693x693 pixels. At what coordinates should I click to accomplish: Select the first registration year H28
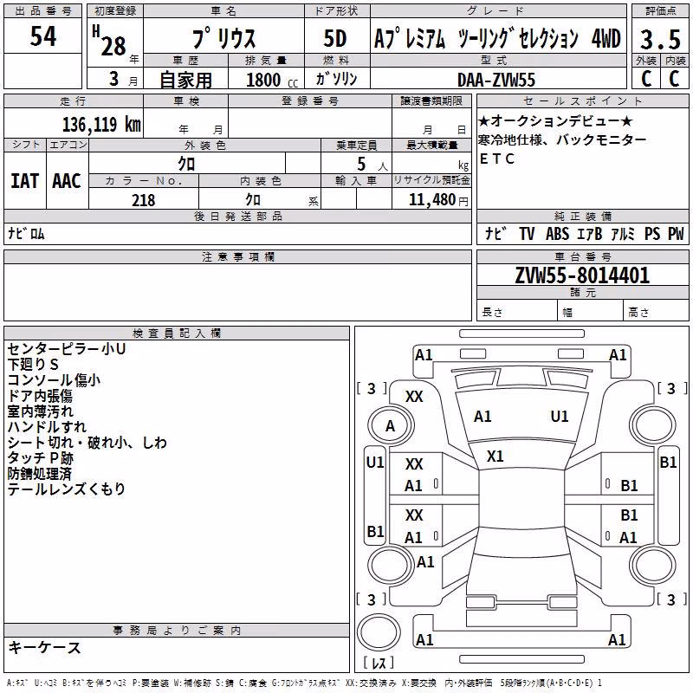pos(110,41)
